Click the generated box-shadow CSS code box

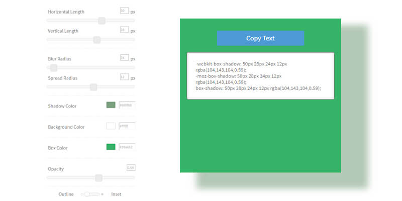[260, 76]
